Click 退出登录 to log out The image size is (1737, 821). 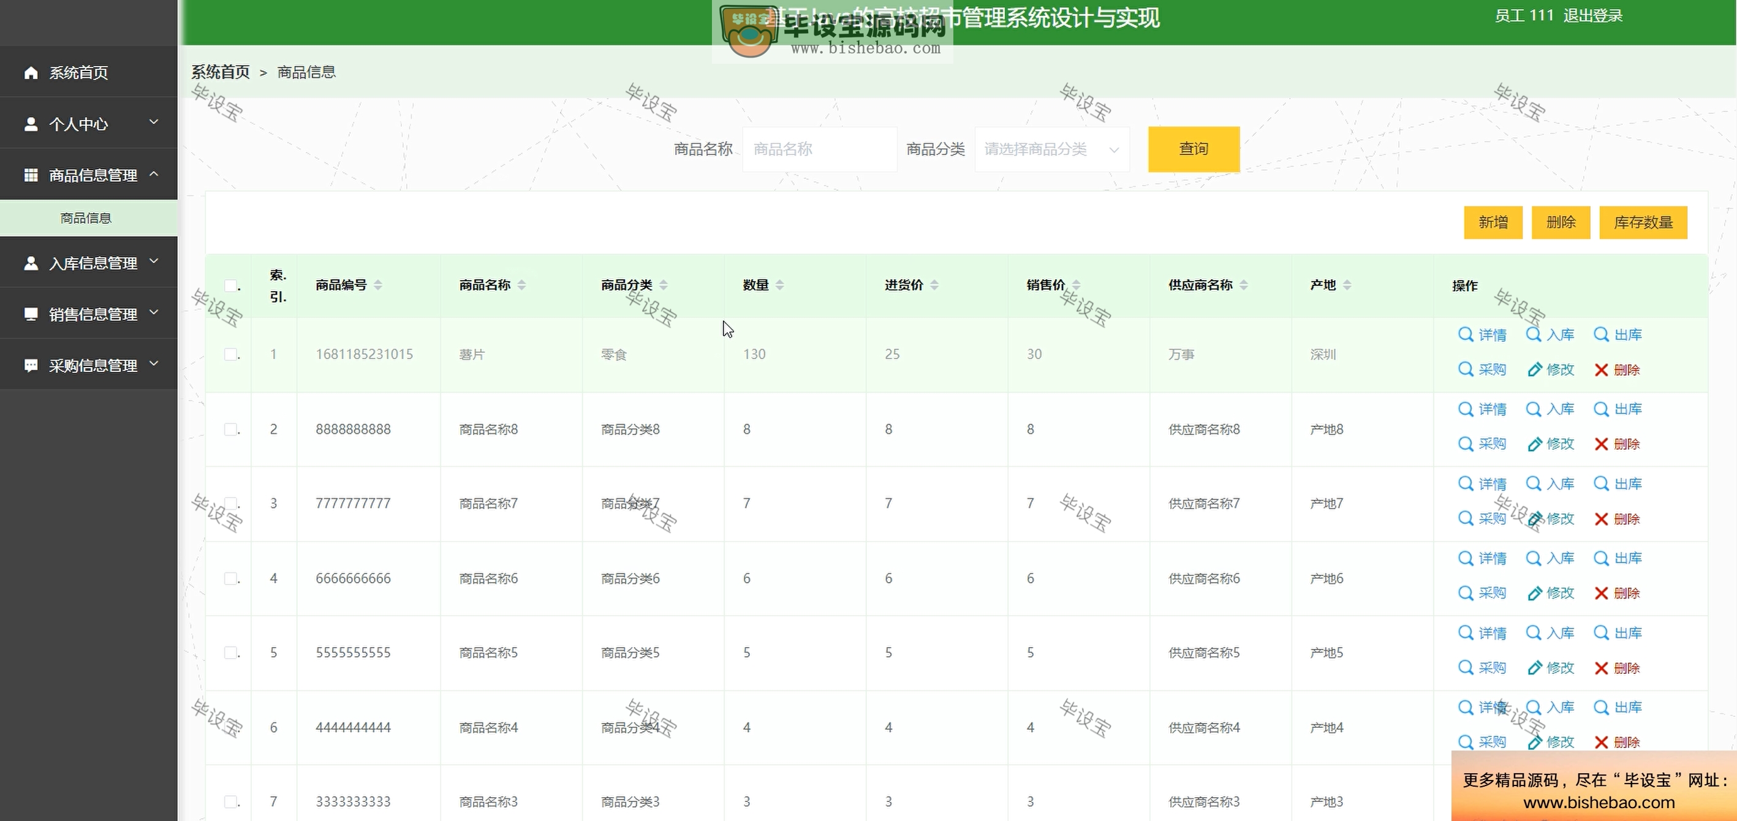1592,15
